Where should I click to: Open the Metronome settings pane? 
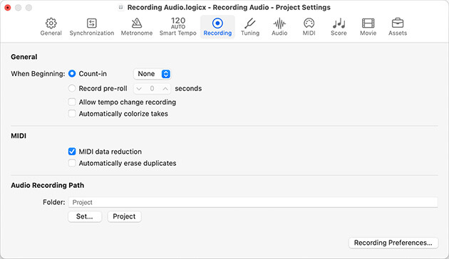[x=137, y=27]
